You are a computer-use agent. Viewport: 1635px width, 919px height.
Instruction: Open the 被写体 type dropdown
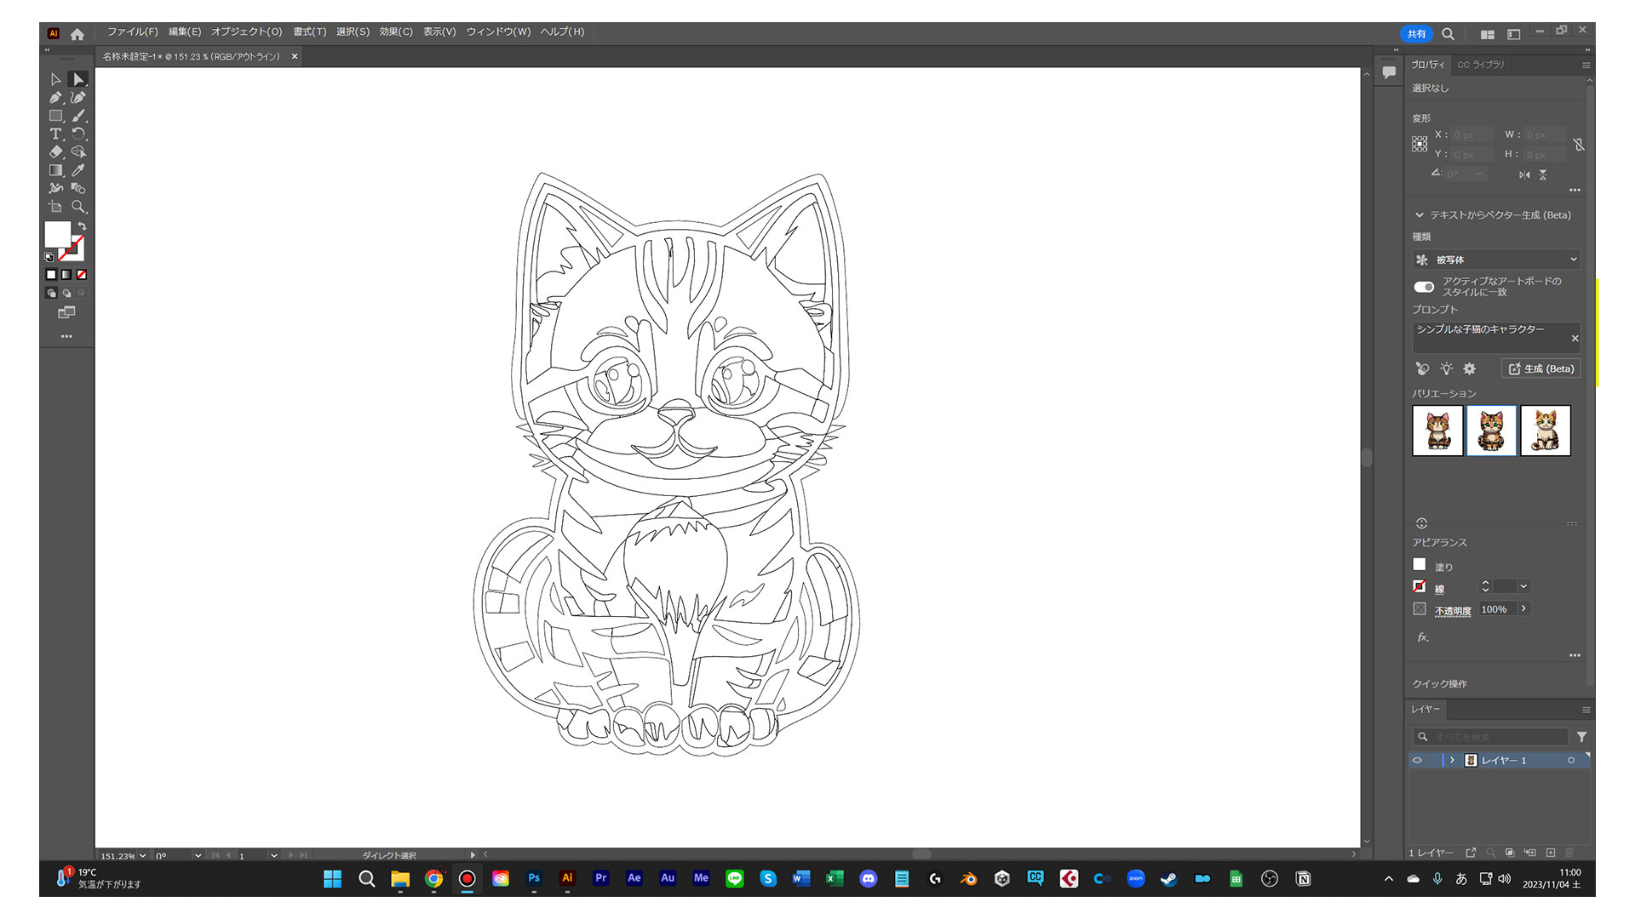(x=1495, y=260)
